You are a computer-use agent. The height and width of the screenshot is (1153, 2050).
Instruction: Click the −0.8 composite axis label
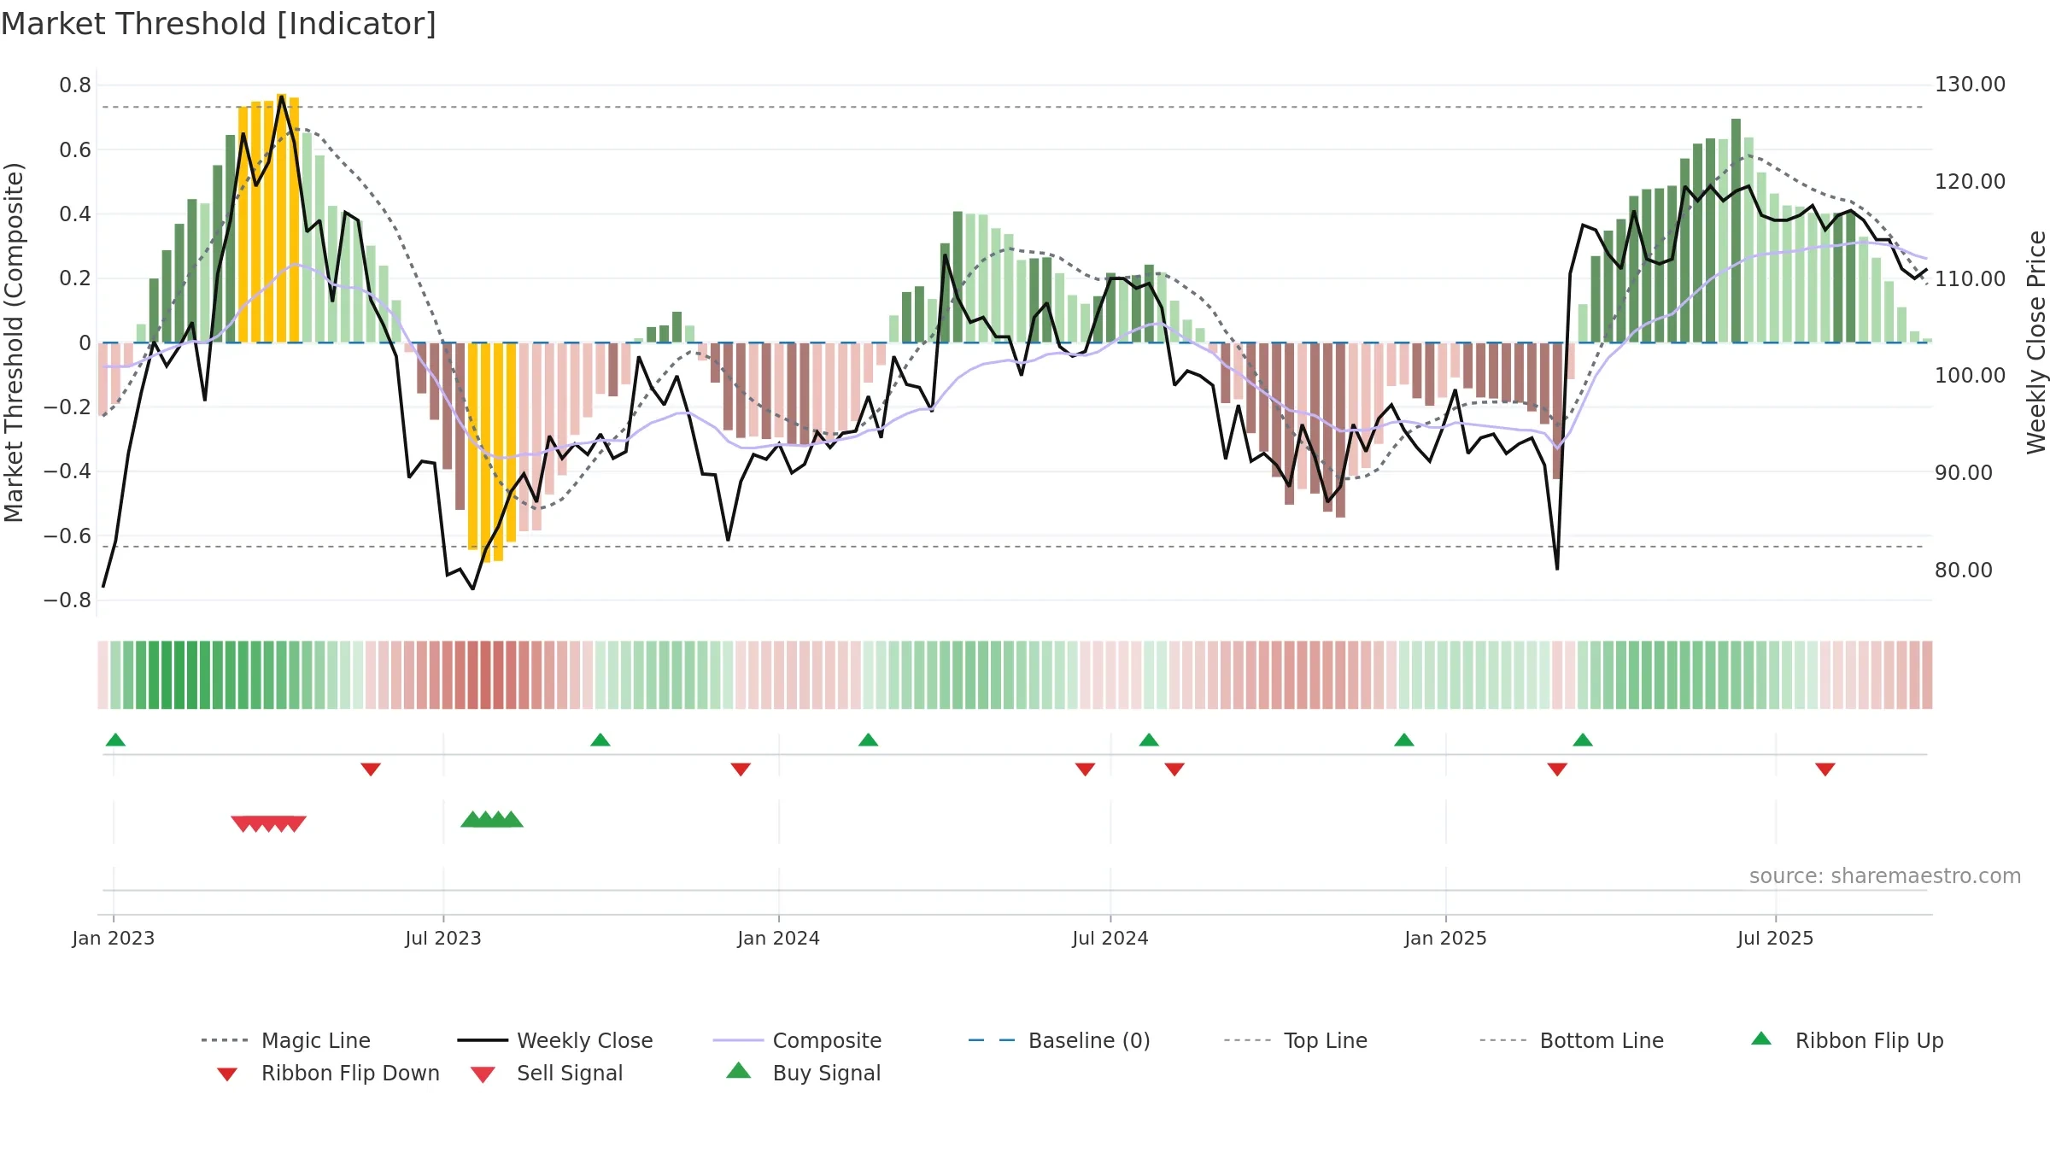coord(67,600)
